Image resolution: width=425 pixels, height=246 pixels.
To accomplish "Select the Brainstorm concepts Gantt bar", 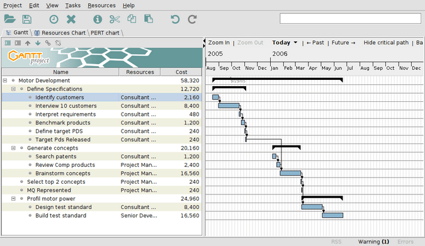I will [x=290, y=173].
